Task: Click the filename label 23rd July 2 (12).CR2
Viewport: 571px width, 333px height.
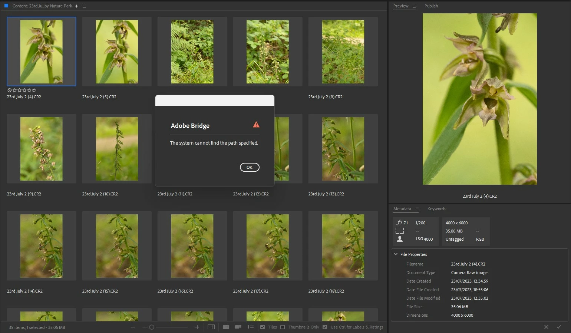Action: coord(251,194)
